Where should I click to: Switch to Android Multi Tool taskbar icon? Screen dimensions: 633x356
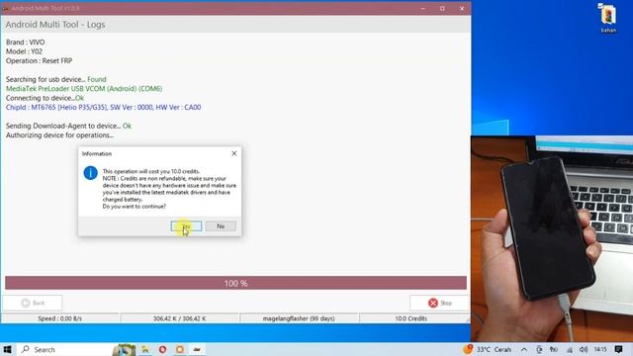coord(197,349)
